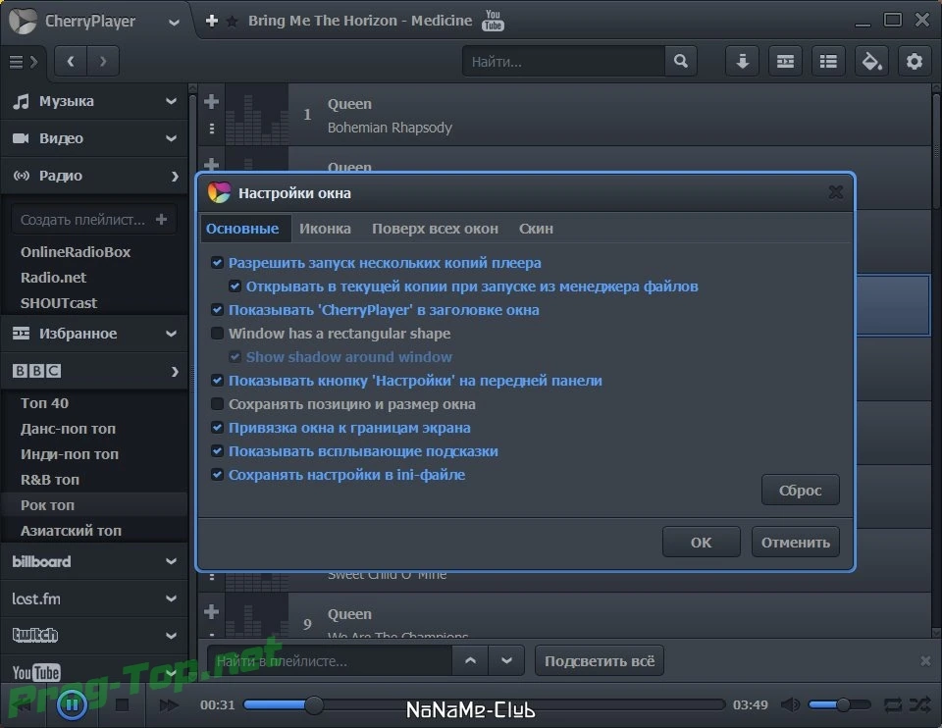The width and height of the screenshot is (942, 728).
Task: Toggle the sidebar hamburger menu
Action: pyautogui.click(x=24, y=61)
